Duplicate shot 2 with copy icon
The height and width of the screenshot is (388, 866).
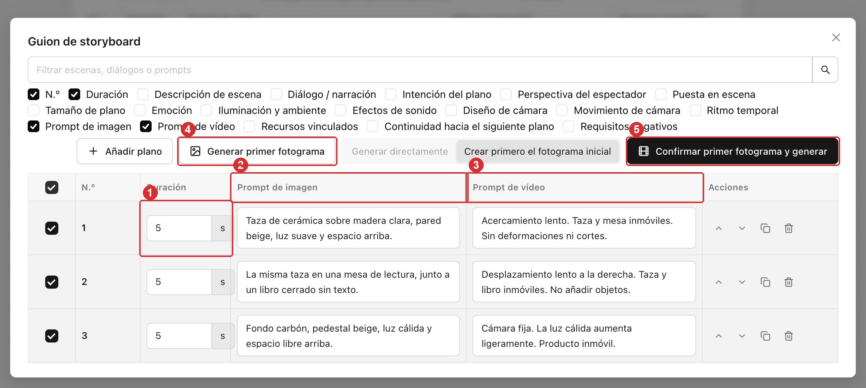coord(765,282)
